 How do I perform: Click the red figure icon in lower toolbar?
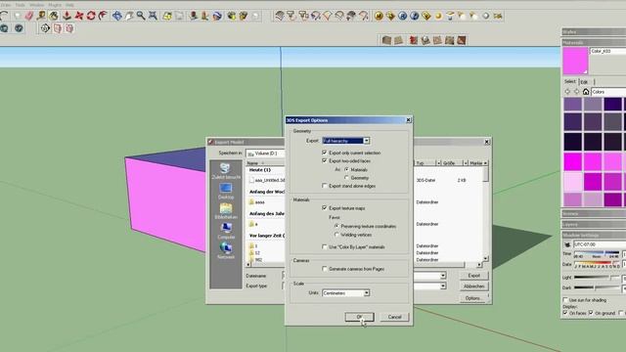point(414,40)
